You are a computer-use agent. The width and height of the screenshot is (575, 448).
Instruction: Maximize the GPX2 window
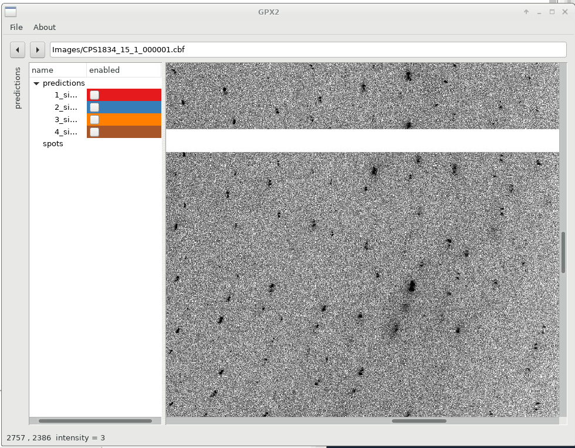point(552,12)
